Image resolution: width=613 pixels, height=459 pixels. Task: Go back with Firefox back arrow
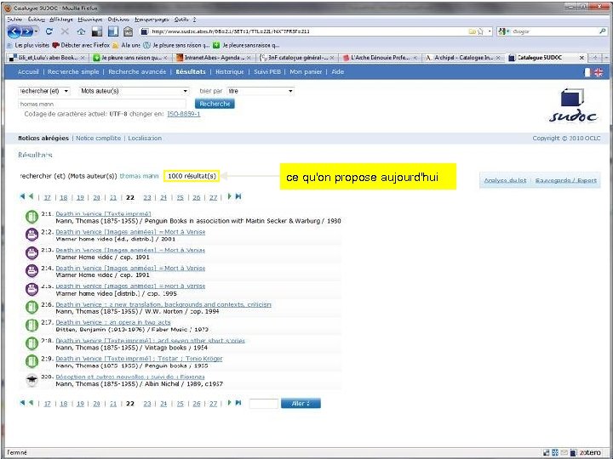[14, 31]
